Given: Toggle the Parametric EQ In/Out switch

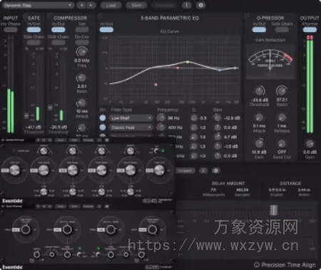Looking at the screenshot, I should pyautogui.click(x=106, y=30).
